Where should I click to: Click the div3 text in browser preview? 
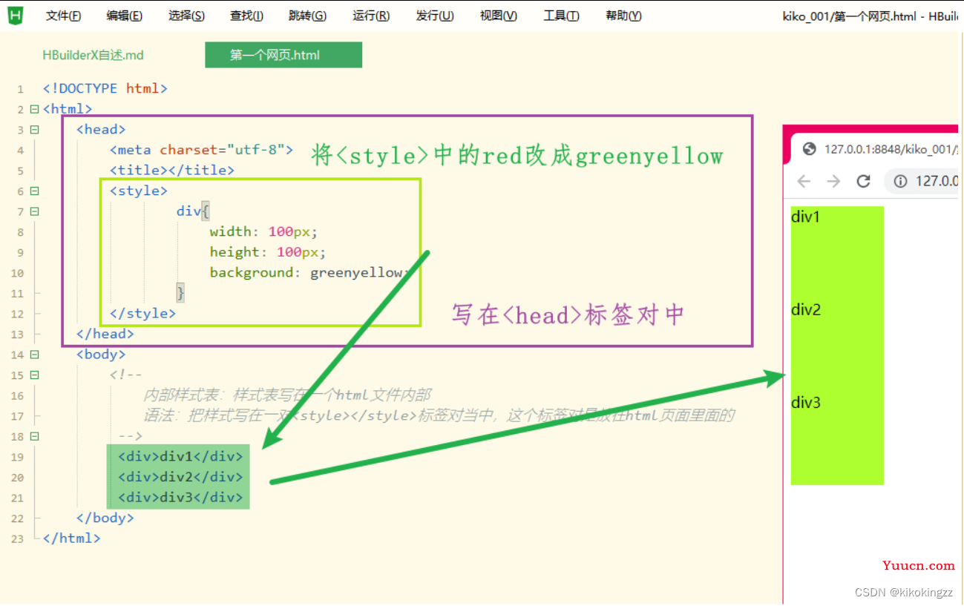(806, 402)
